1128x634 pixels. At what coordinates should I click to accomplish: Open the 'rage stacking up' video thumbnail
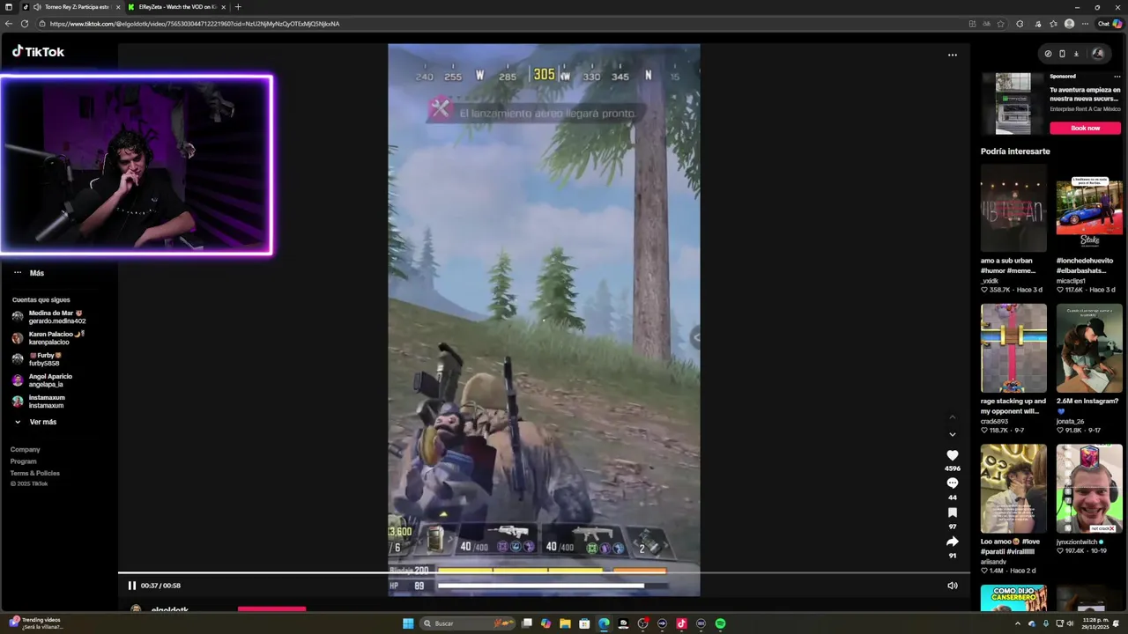pyautogui.click(x=1013, y=348)
